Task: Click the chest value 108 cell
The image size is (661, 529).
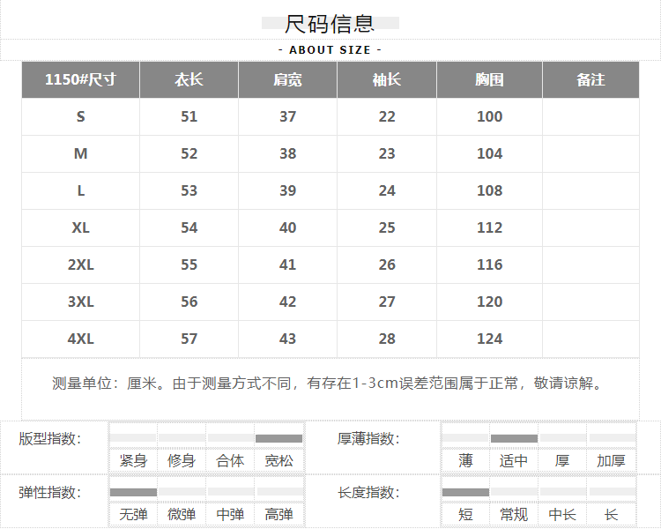Action: [489, 190]
